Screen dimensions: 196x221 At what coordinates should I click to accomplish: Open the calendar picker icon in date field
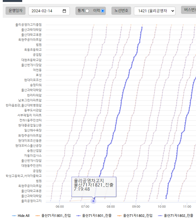64,11
